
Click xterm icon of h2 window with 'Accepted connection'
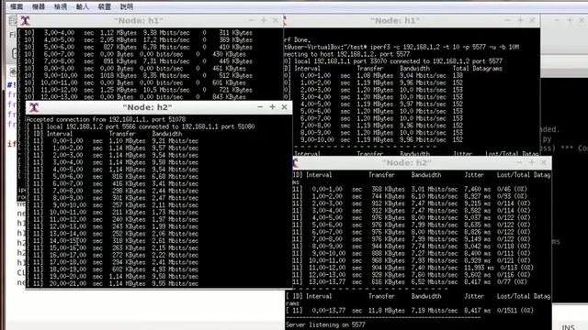click(x=34, y=107)
